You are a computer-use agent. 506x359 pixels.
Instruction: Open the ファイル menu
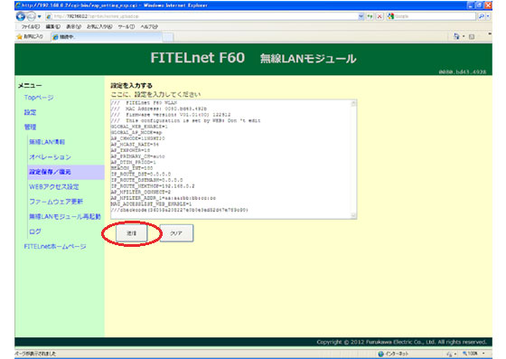pos(31,26)
